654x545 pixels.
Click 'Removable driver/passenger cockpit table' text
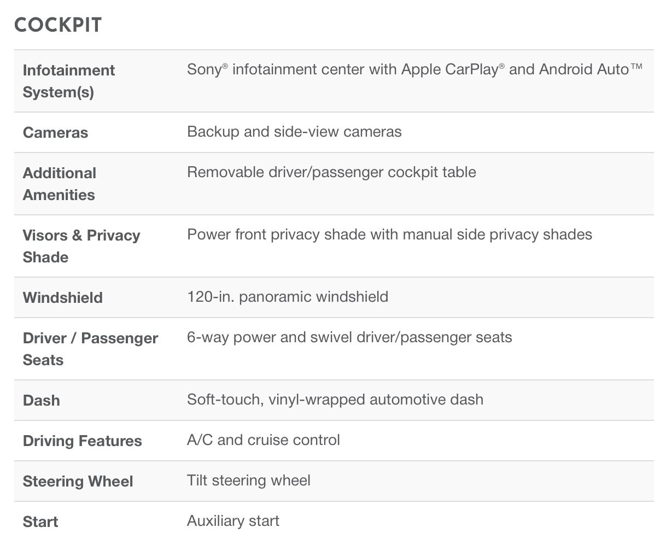(331, 172)
